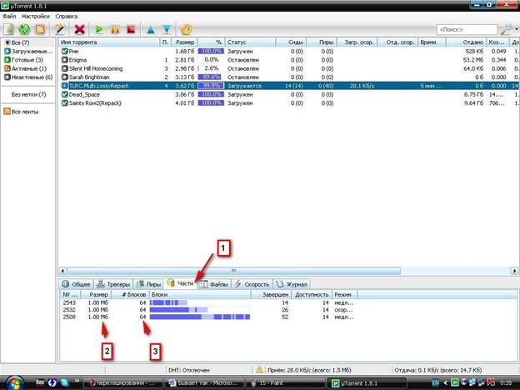
Task: Open Skype icon in quick launch
Action: [64, 382]
